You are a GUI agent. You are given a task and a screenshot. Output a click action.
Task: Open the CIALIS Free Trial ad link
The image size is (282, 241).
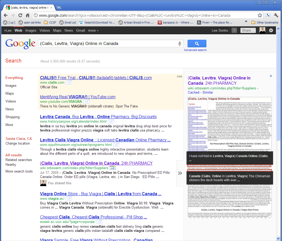96,78
